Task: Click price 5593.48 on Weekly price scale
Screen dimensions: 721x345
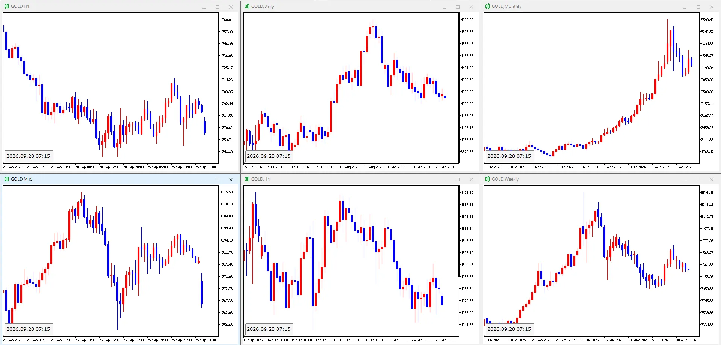Action: click(707, 193)
